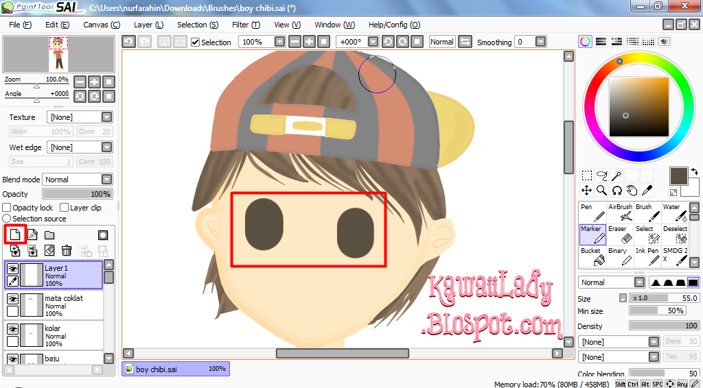Hide the mata coklat layer
This screenshot has width=703, height=388.
tap(12, 299)
